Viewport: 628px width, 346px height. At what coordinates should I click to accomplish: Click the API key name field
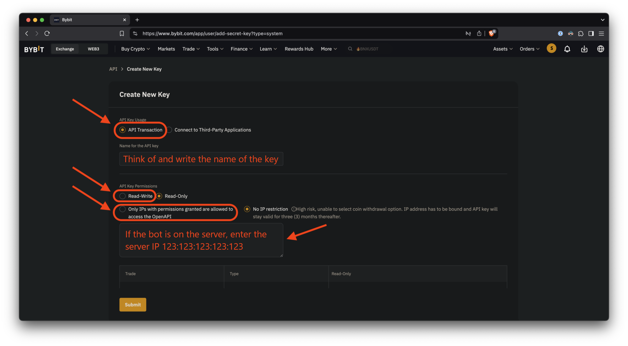coord(201,159)
